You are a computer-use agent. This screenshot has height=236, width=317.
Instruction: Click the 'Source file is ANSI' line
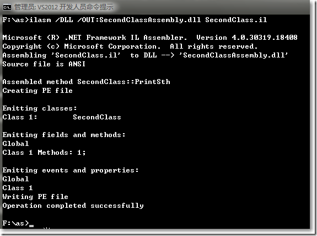tap(44, 64)
